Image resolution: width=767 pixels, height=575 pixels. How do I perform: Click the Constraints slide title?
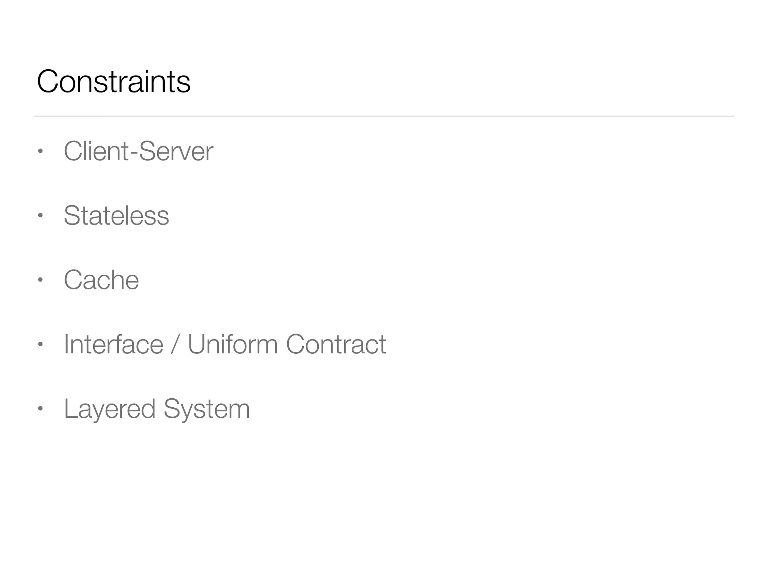coord(113,81)
